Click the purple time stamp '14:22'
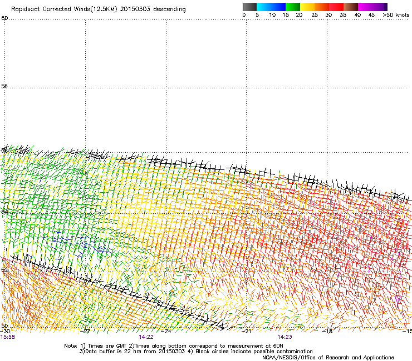This screenshot has height=361, width=412. [146, 337]
